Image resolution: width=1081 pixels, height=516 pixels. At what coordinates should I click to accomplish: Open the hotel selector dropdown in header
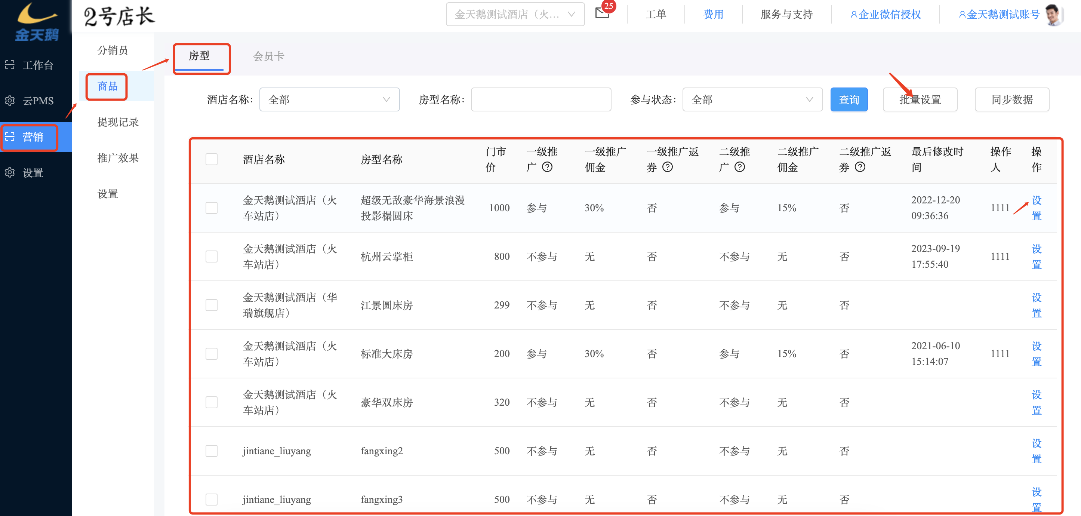(515, 14)
